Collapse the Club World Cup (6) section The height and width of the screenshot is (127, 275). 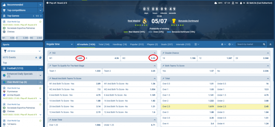[x=40, y=82]
